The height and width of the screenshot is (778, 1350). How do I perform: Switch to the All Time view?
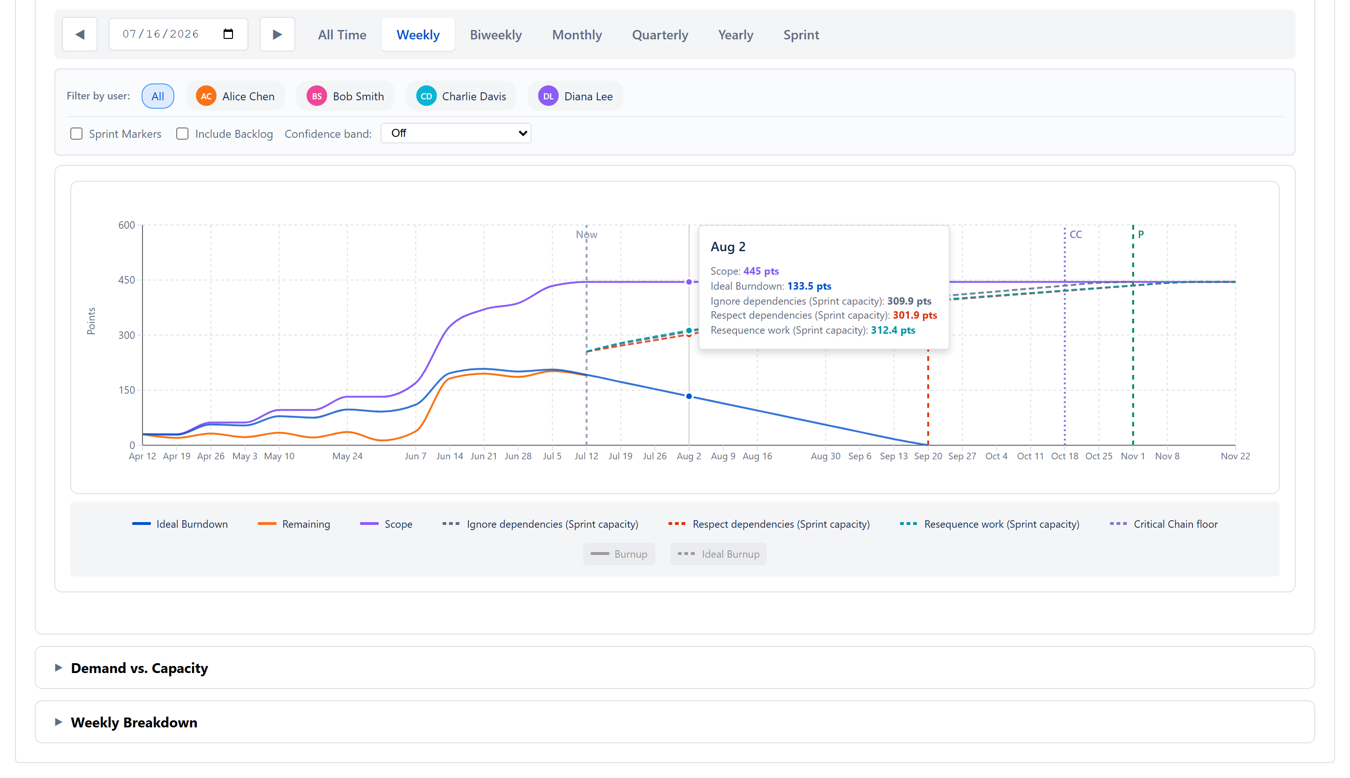pyautogui.click(x=342, y=35)
